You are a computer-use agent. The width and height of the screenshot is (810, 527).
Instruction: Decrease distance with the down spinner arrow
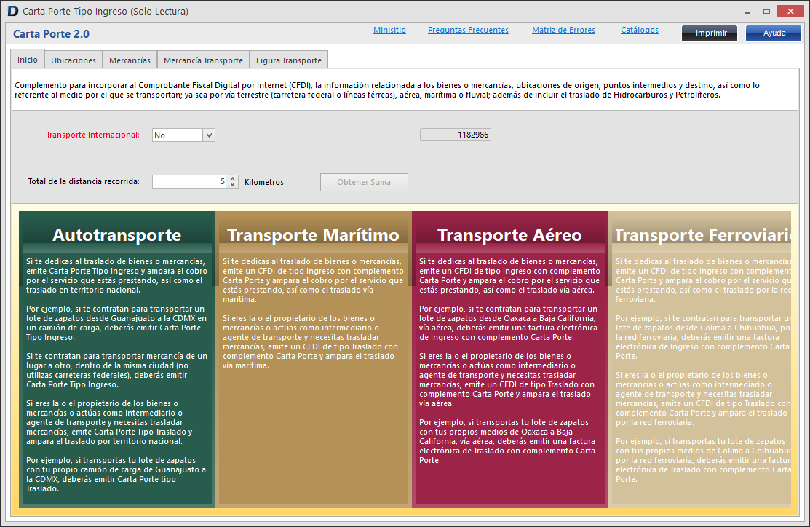232,185
